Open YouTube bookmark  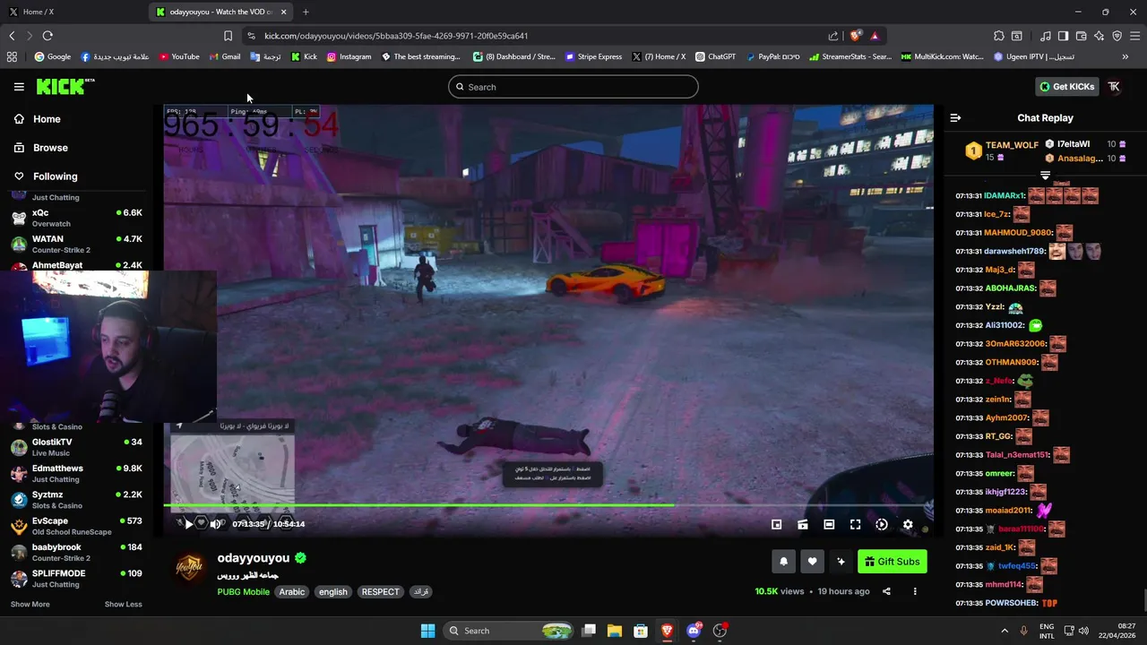point(179,56)
